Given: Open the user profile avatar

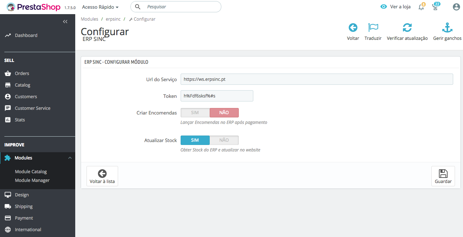Looking at the screenshot, I should click(456, 7).
